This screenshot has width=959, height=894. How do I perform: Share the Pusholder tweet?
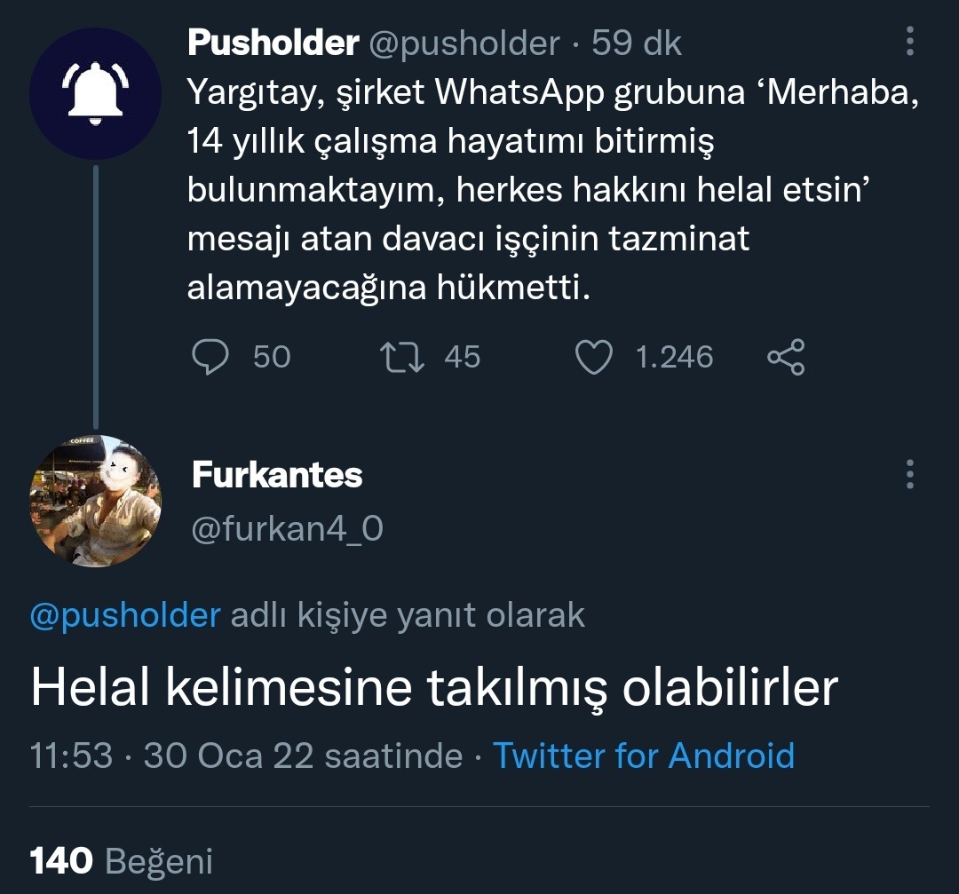785,357
